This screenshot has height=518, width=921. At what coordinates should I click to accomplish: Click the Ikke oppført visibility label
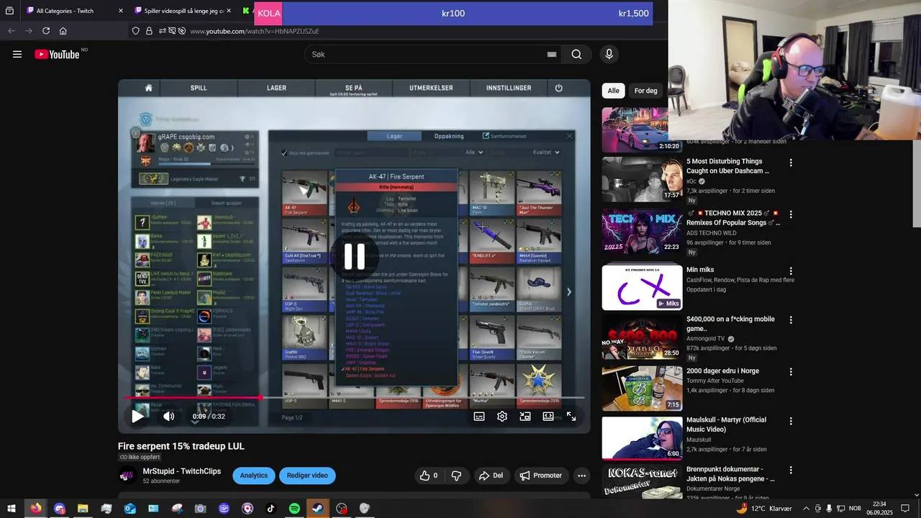(140, 457)
